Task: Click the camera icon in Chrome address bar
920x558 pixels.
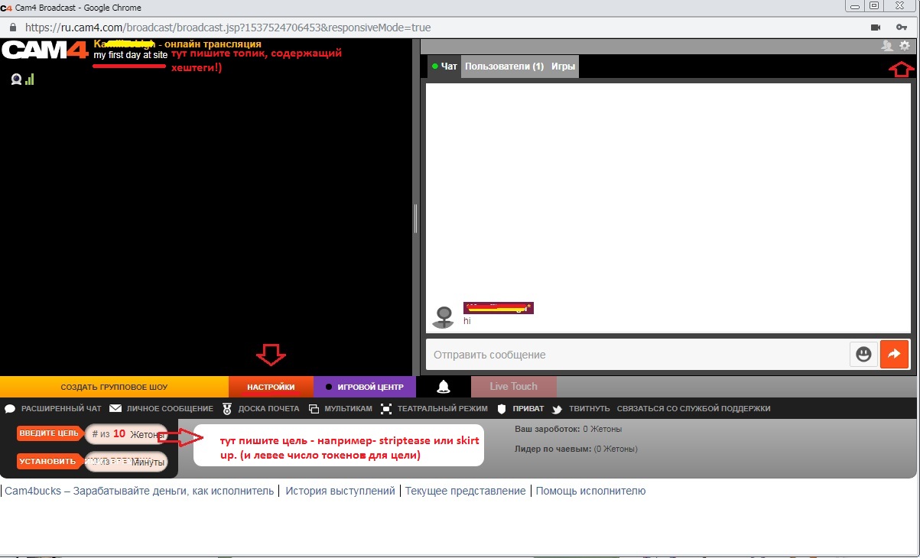Action: click(876, 28)
